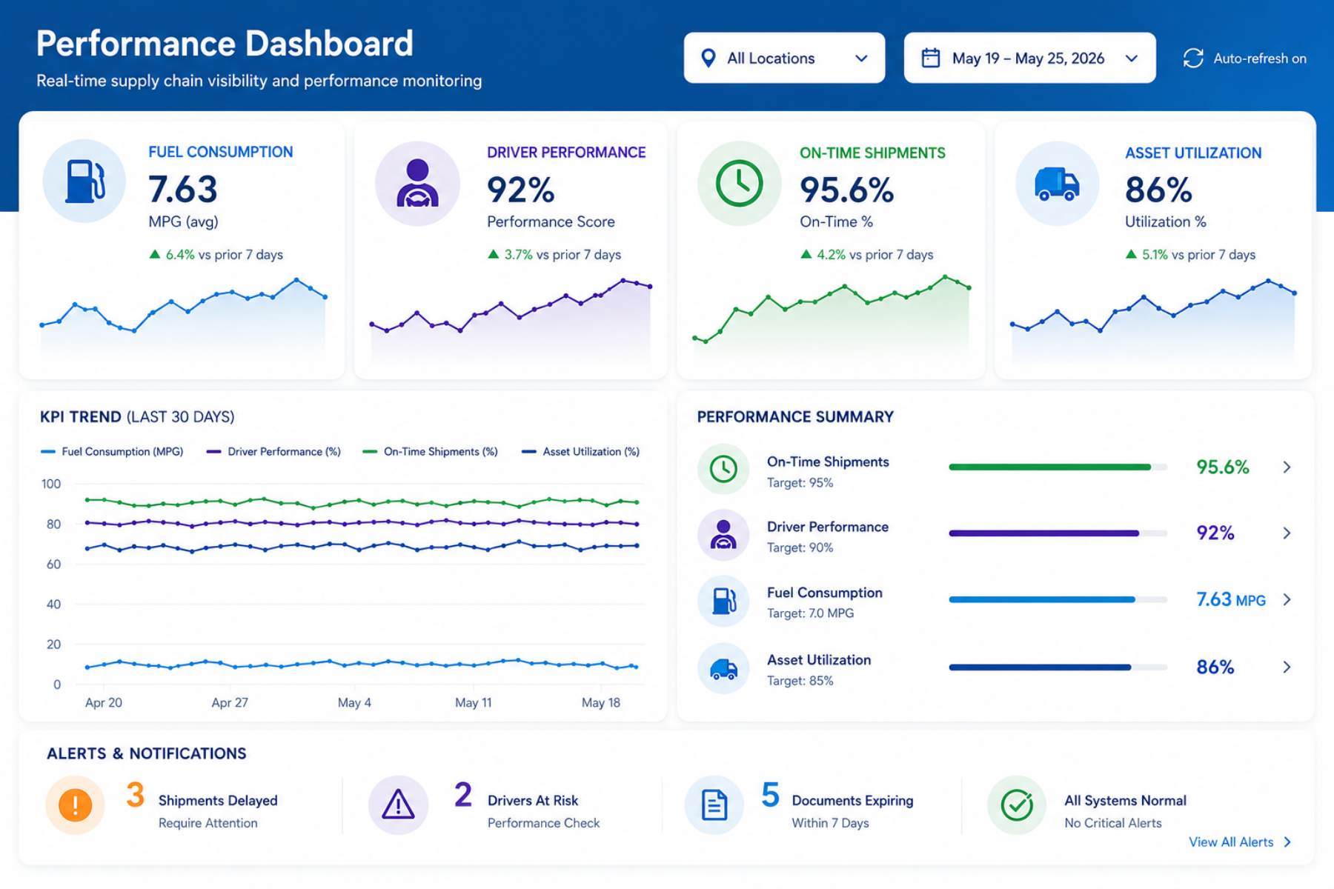Open the All Locations dropdown

tap(784, 58)
